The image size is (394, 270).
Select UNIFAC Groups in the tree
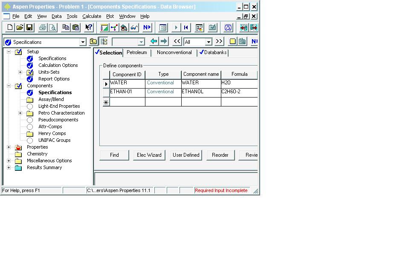[x=55, y=140]
